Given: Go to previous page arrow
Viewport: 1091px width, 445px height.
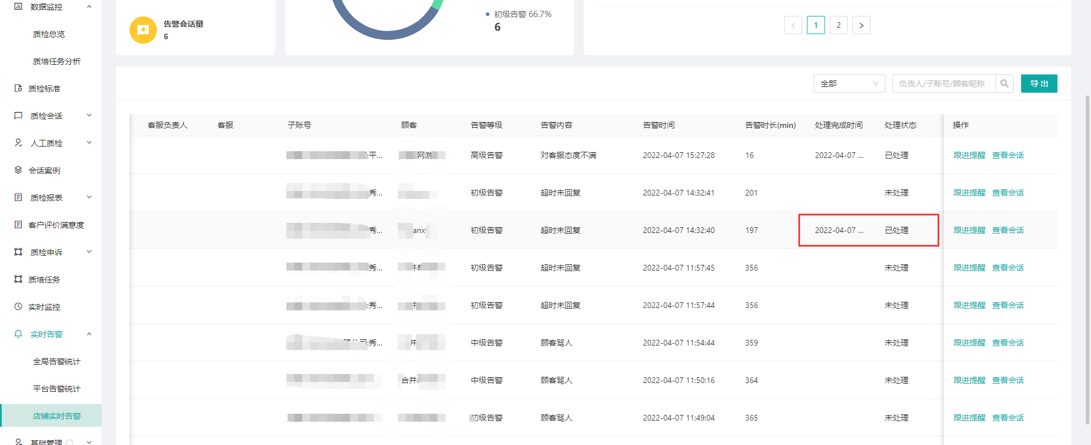Looking at the screenshot, I should [793, 25].
